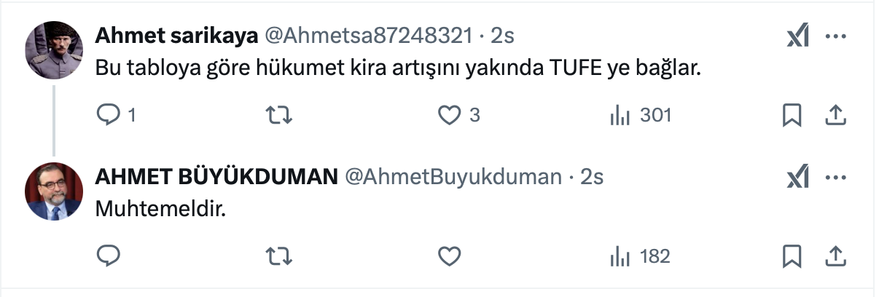
Task: Visit the @Ahmetsa87248321 handle link
Action: coord(367,36)
